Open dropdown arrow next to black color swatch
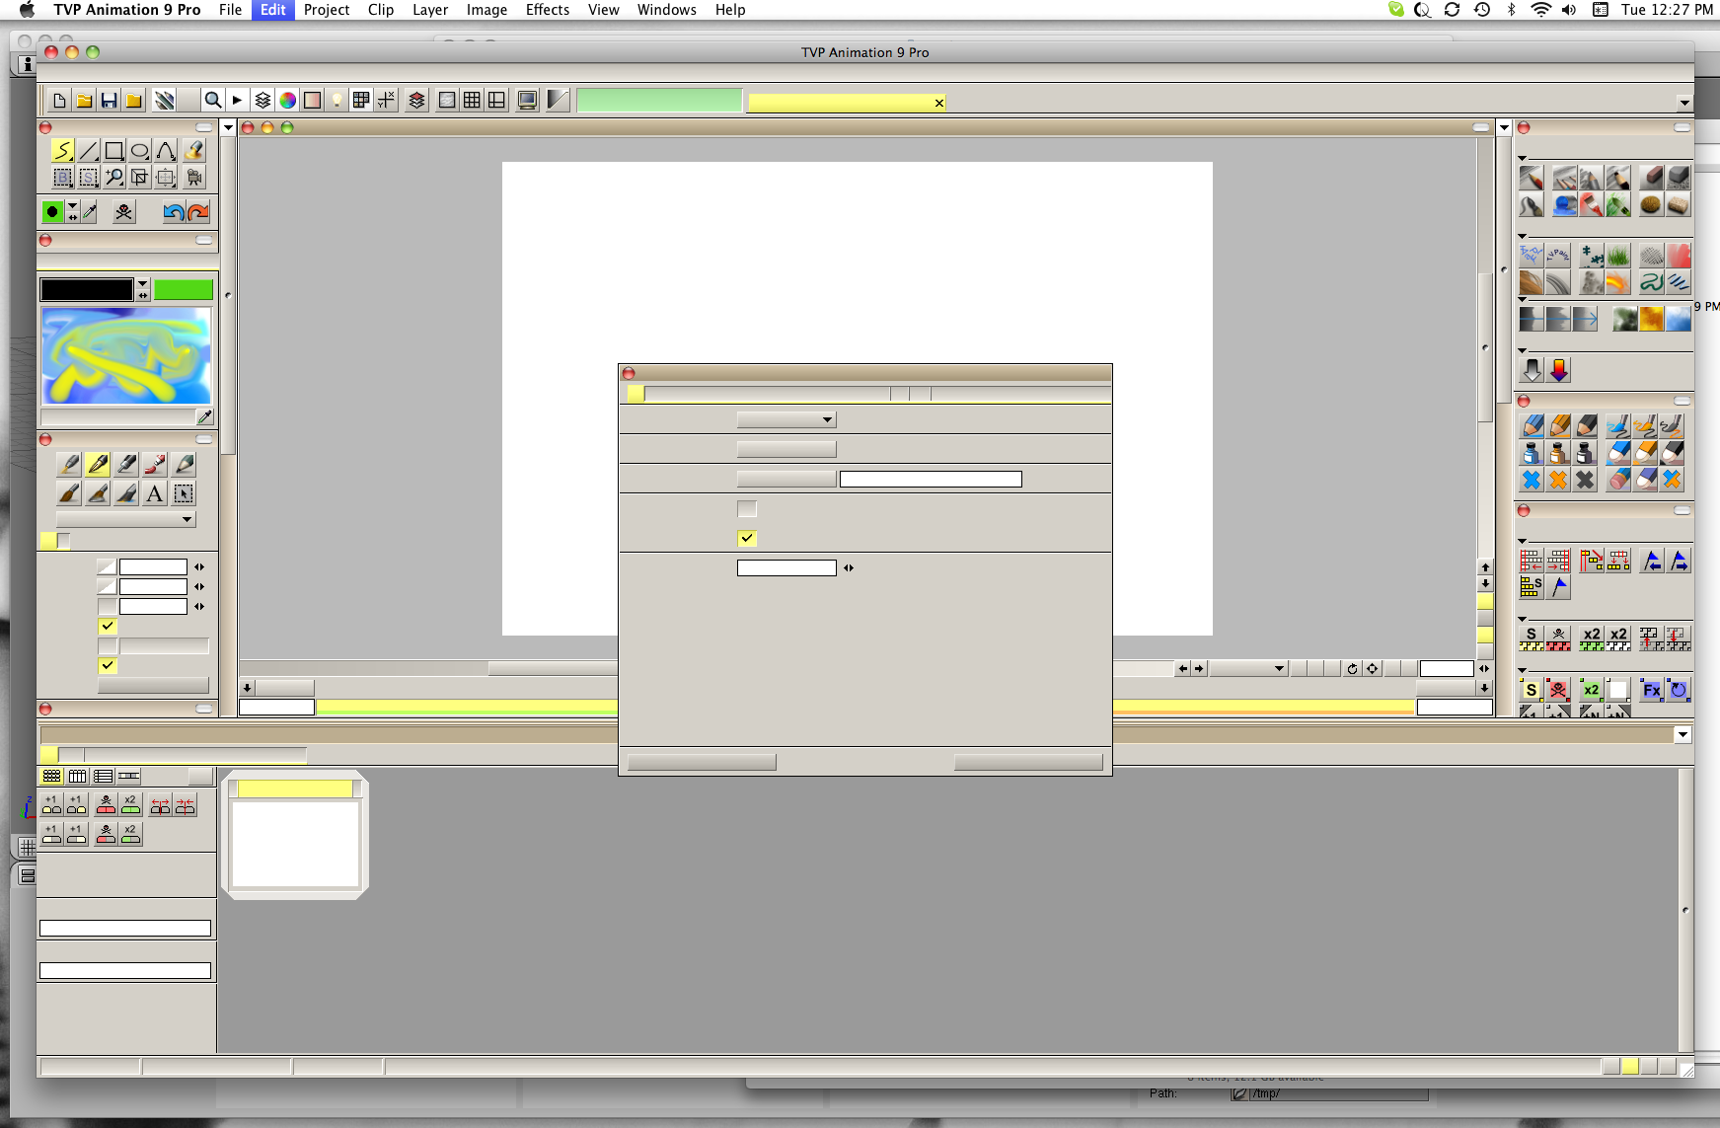The height and width of the screenshot is (1128, 1720). 143,283
